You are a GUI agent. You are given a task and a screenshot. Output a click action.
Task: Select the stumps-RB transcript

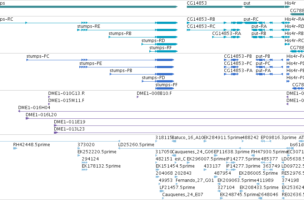point(143,37)
